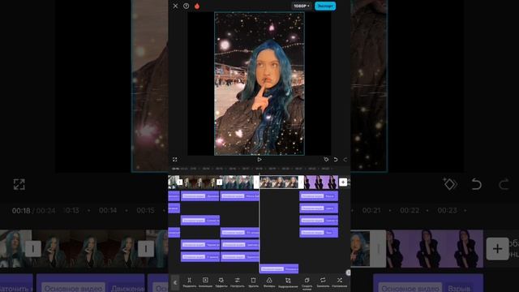Grab the right trim handle of the selected clip

tap(301, 182)
